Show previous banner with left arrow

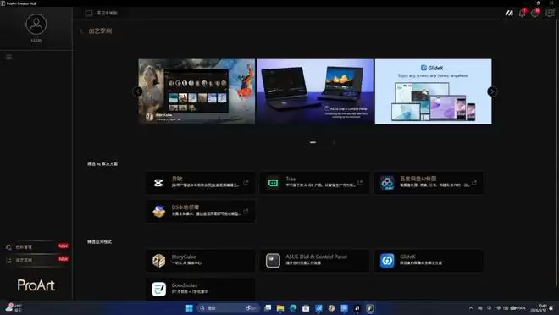137,91
